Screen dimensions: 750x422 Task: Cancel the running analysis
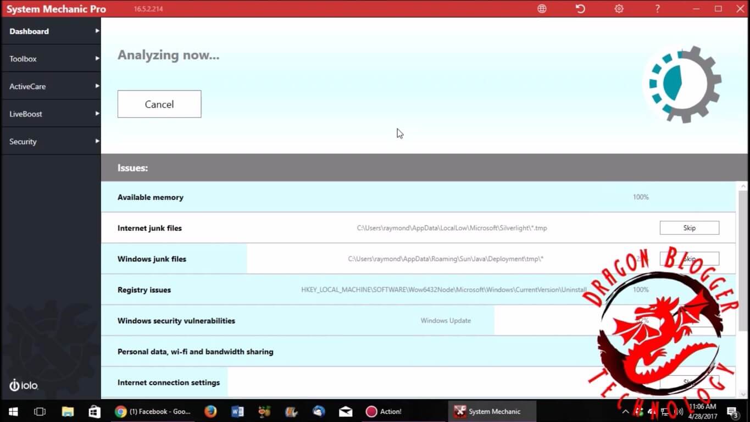159,104
